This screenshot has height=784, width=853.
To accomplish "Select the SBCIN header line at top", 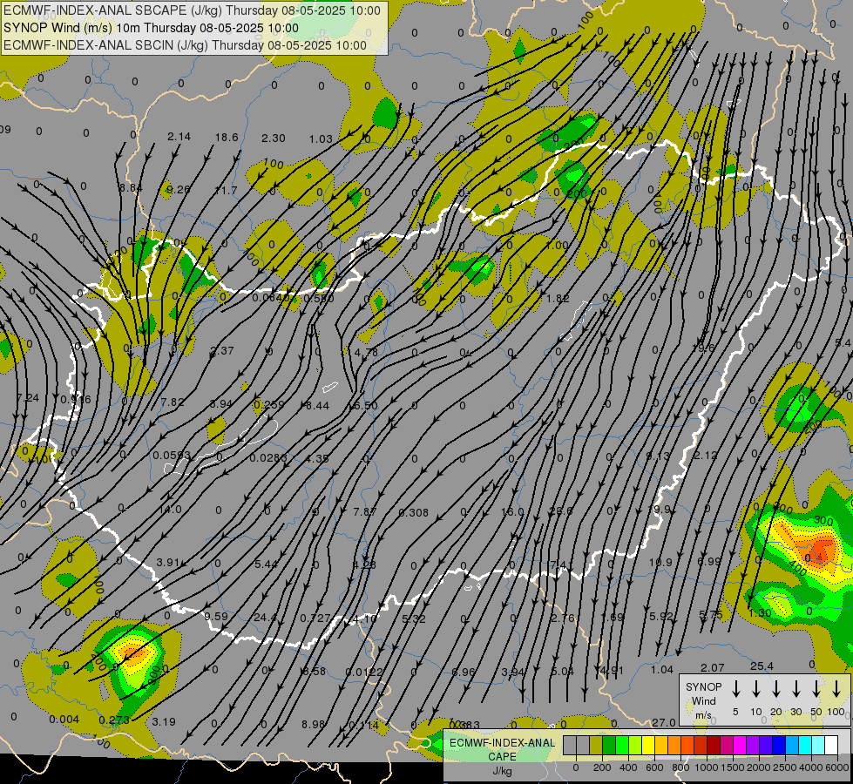I will [185, 45].
